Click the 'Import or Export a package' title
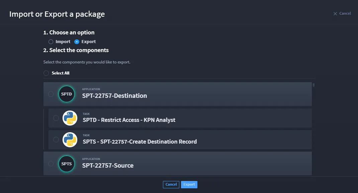 57,14
